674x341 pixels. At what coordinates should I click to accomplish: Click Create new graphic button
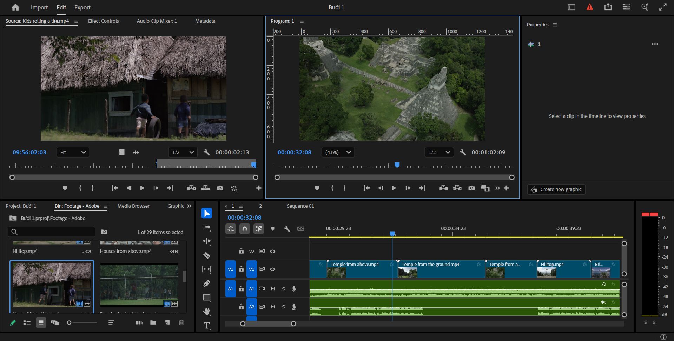[x=556, y=189]
